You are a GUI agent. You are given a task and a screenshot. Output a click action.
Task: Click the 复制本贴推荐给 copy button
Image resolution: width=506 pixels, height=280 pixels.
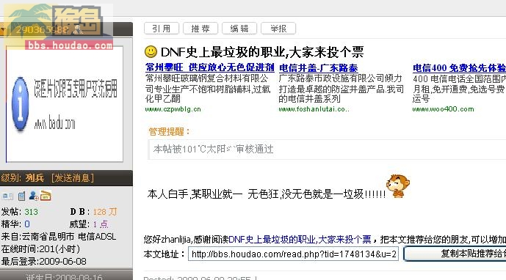click(x=455, y=254)
